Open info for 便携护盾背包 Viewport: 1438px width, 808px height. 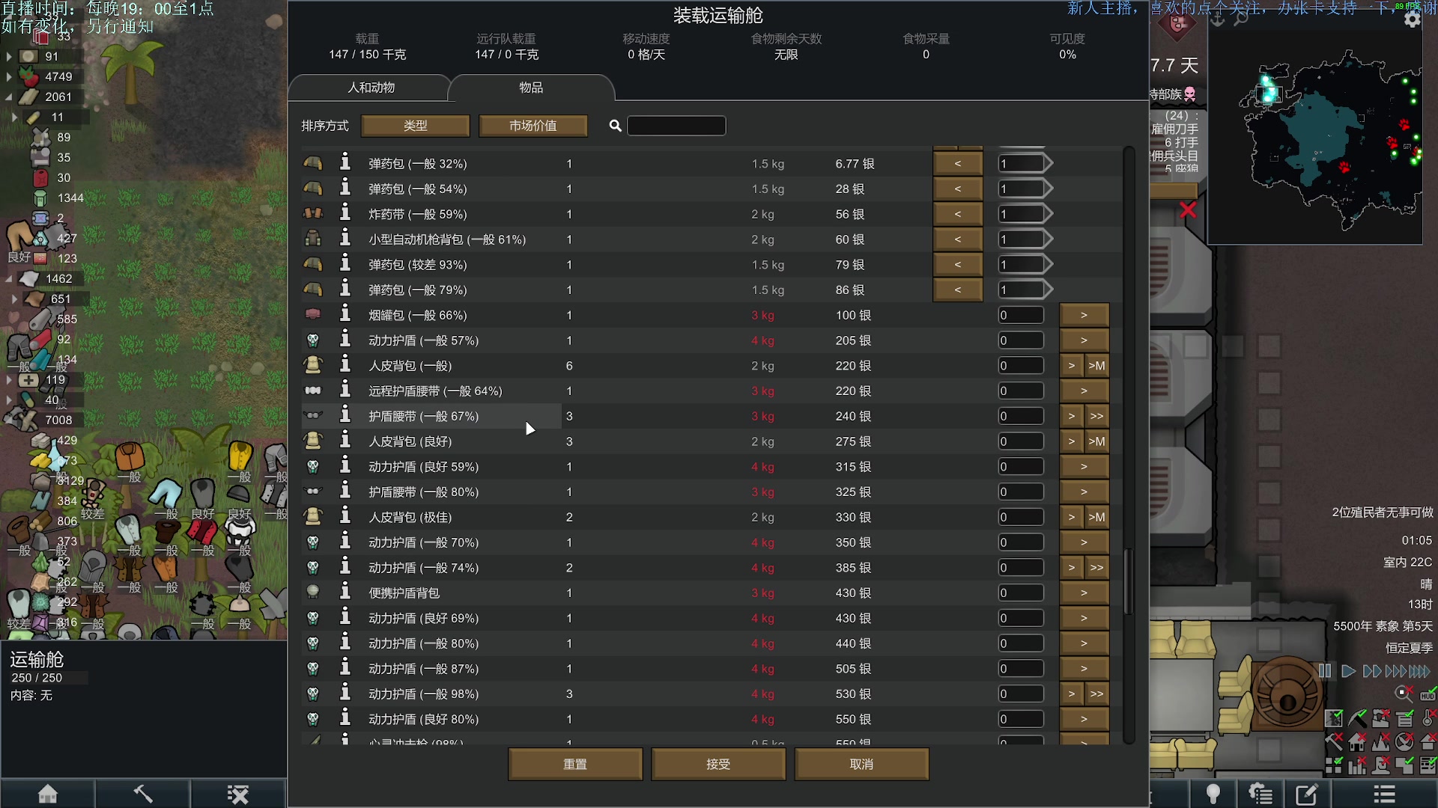[345, 592]
